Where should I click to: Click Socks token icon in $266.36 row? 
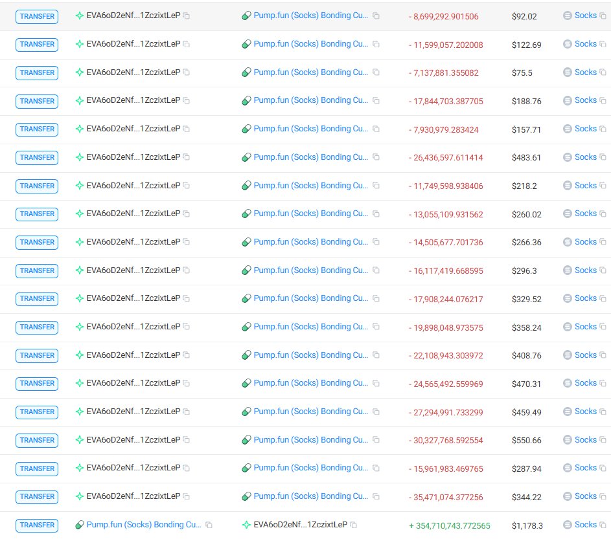coord(568,242)
